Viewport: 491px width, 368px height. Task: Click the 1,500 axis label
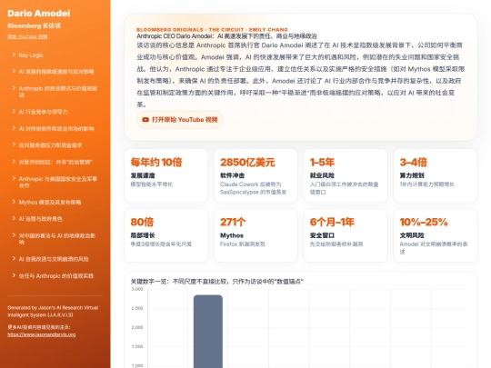click(x=137, y=346)
